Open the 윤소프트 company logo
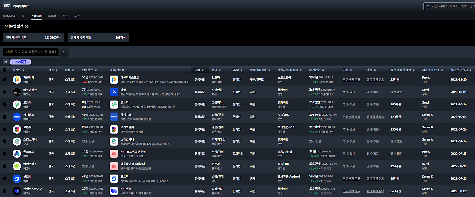The width and height of the screenshot is (475, 197). click(x=17, y=154)
